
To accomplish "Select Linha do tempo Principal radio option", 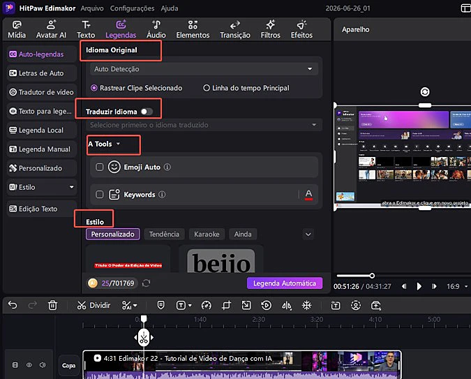I will tap(246, 88).
